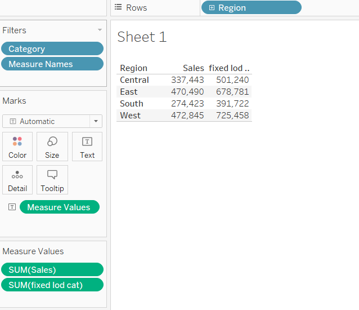Select the SUM(Sales) measure pill

tap(52, 270)
